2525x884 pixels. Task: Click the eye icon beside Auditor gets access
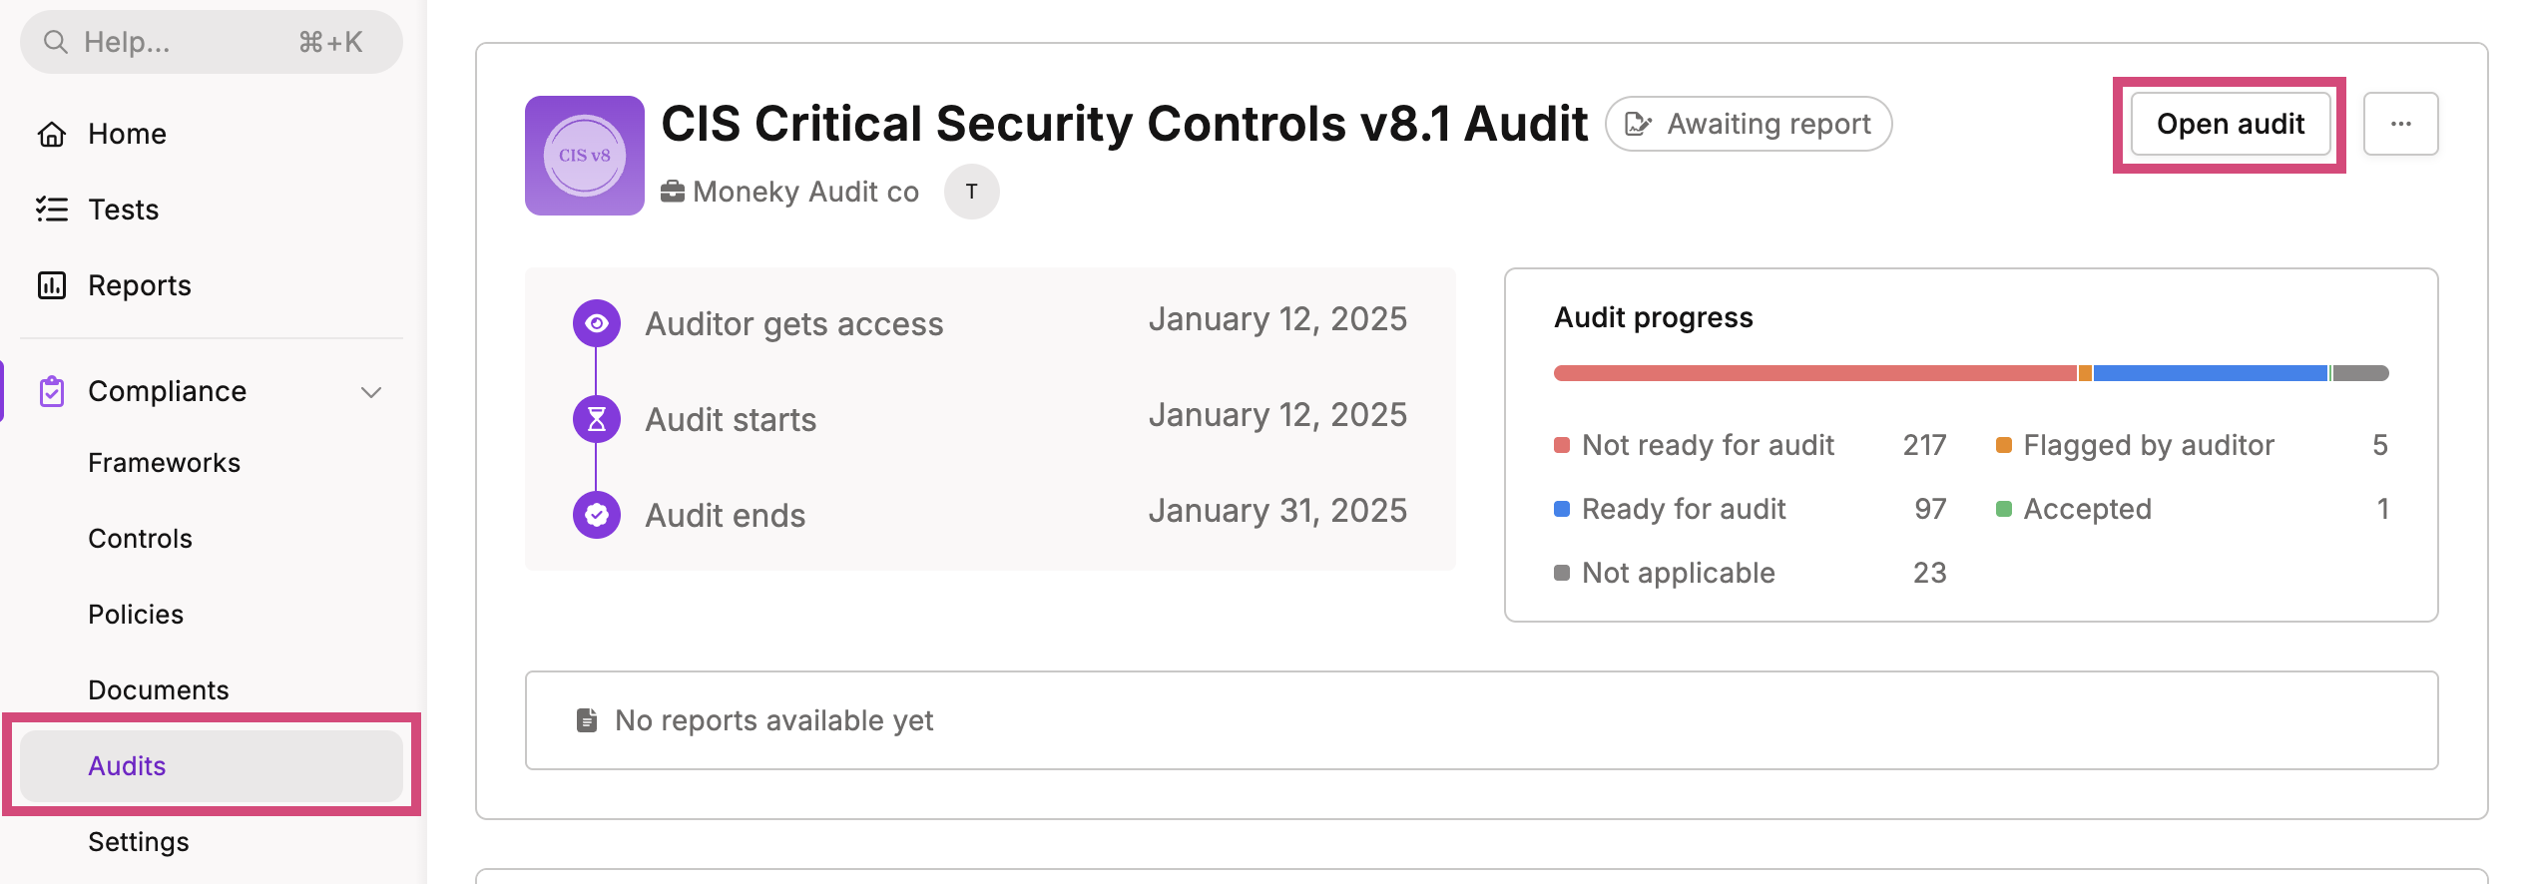pos(597,323)
